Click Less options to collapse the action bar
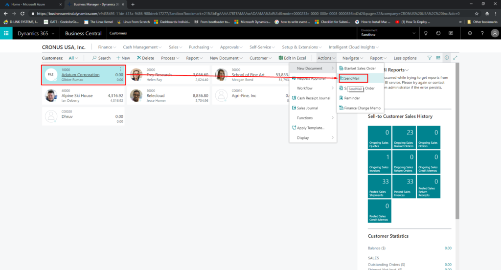The image size is (501, 270). (x=405, y=58)
